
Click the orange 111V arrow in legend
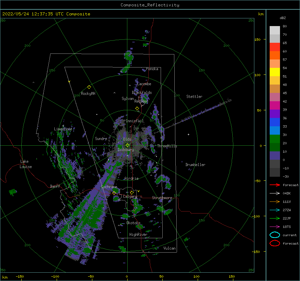(x=275, y=201)
